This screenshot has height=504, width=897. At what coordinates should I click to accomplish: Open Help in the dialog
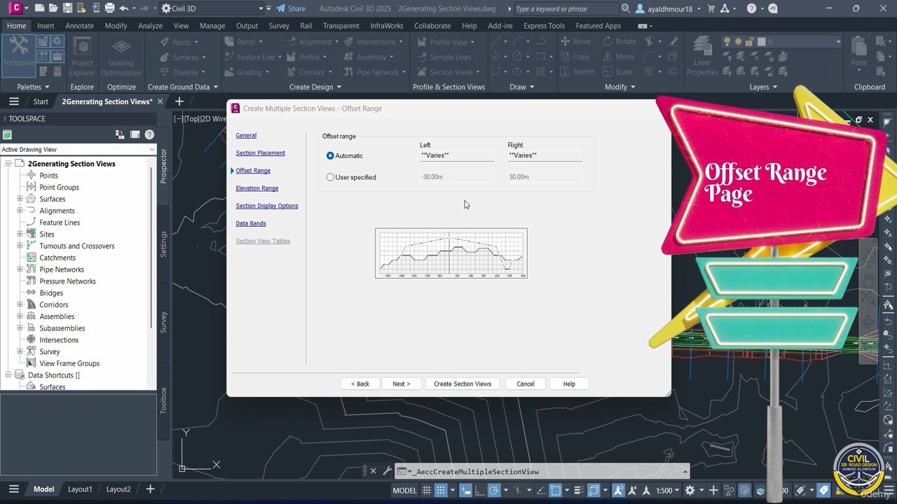(x=569, y=384)
